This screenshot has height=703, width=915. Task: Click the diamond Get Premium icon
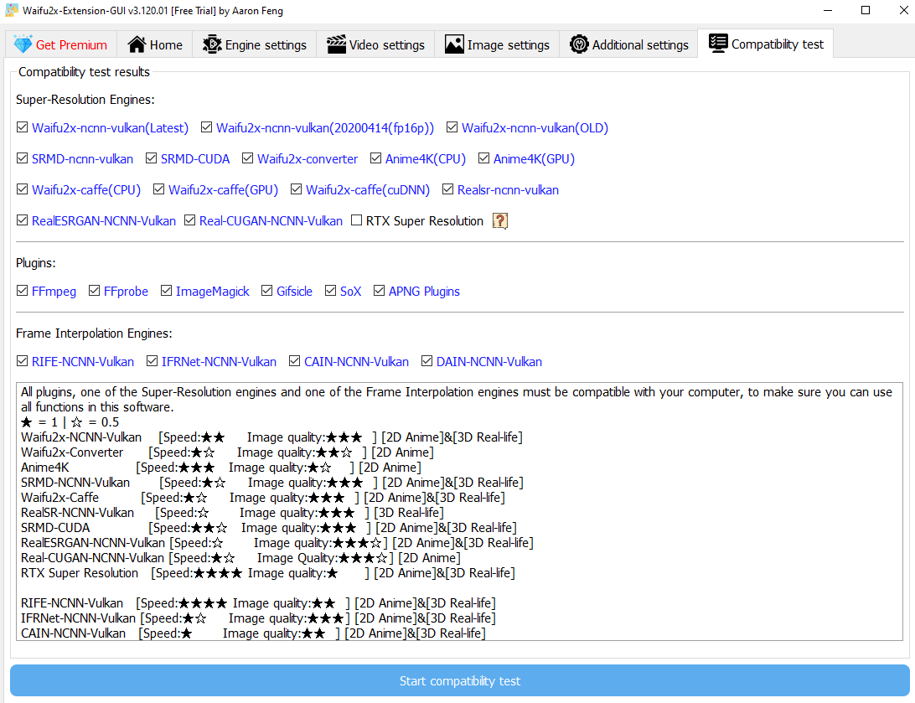click(x=23, y=44)
